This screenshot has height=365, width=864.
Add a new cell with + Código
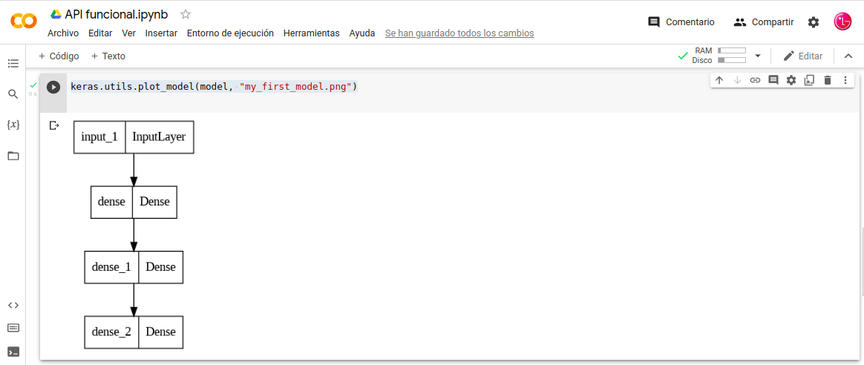(x=59, y=56)
